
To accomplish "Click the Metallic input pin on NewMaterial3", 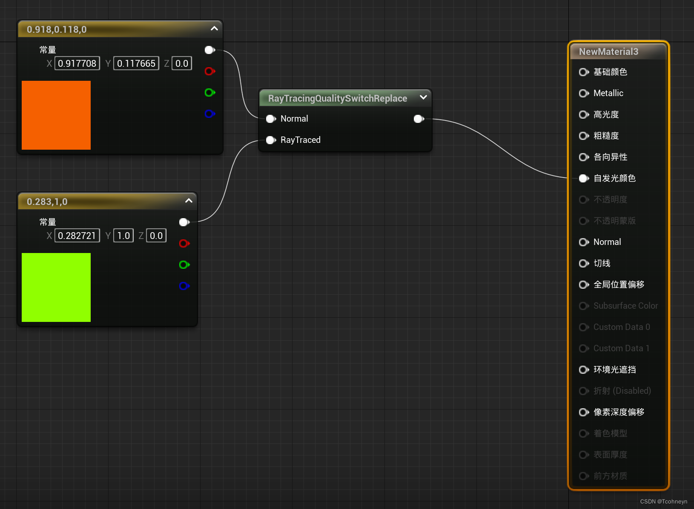I will pyautogui.click(x=584, y=94).
